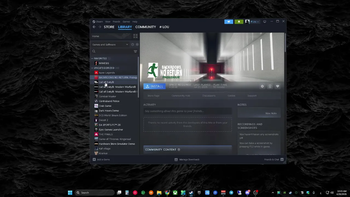
Task: Open community content help question mark
Action: tap(179, 150)
